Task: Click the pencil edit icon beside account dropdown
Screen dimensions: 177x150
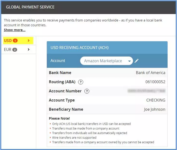Action: click(137, 61)
